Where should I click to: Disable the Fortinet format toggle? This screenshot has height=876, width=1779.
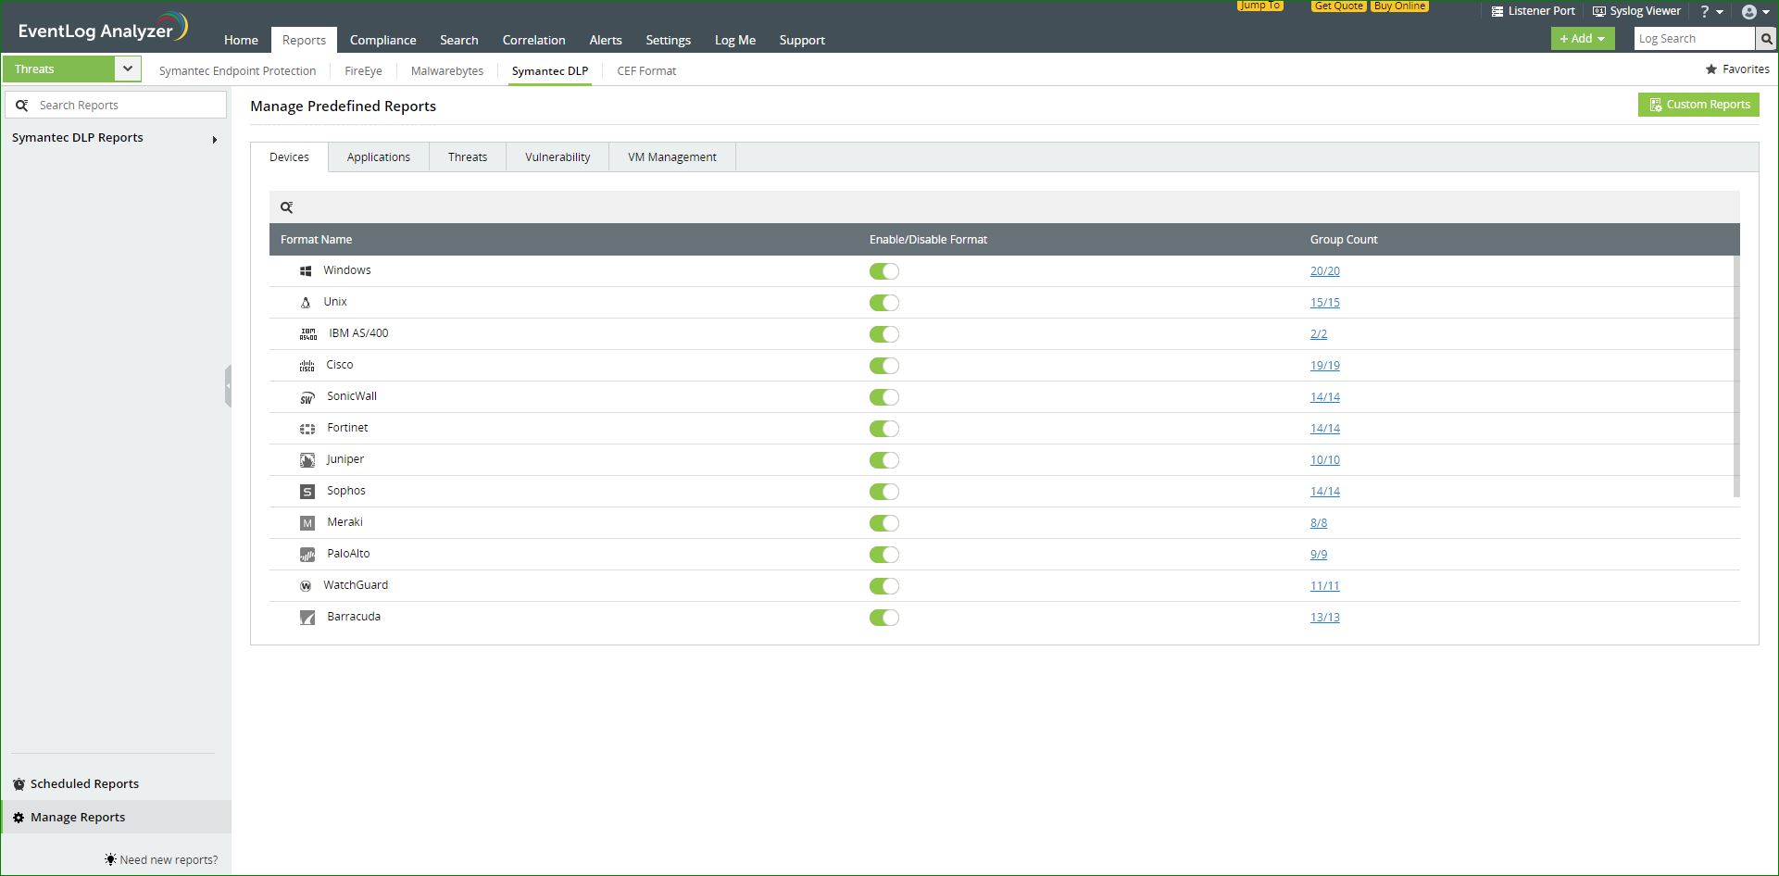[884, 429]
